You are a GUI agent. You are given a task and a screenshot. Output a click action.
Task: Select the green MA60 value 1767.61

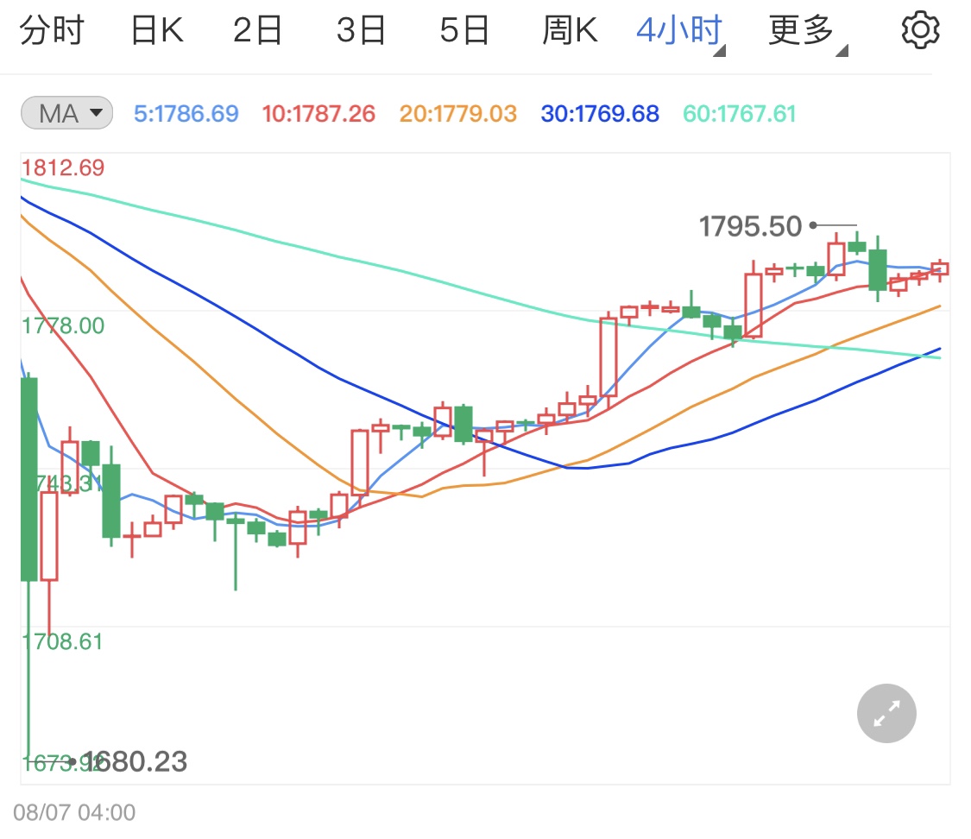[739, 113]
